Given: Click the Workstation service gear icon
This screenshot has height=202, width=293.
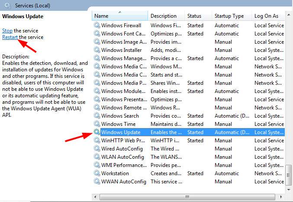Looking at the screenshot, I should tap(97, 173).
